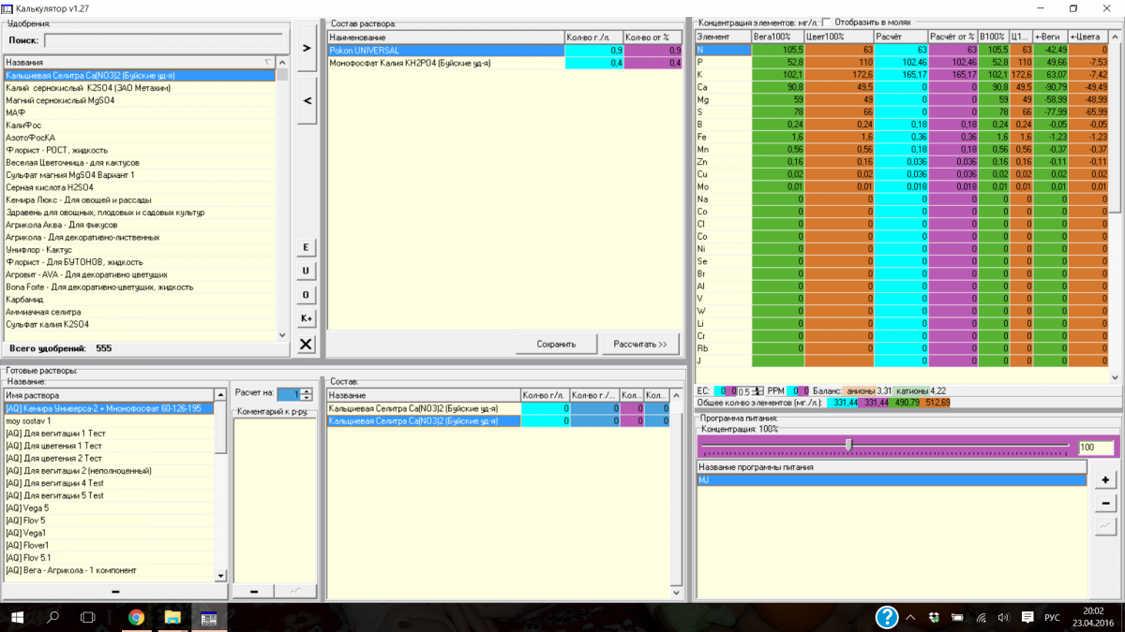This screenshot has height=632, width=1125.
Task: Remove fertilizer with the < arrow button
Action: tap(307, 100)
